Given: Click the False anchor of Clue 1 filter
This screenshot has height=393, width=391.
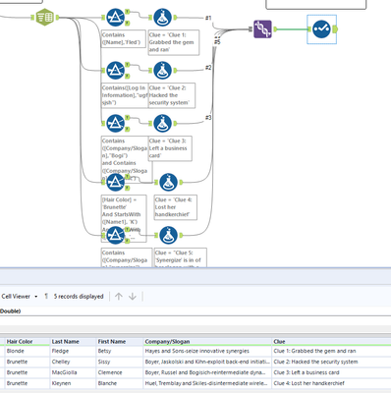Looking at the screenshot, I should (128, 23).
